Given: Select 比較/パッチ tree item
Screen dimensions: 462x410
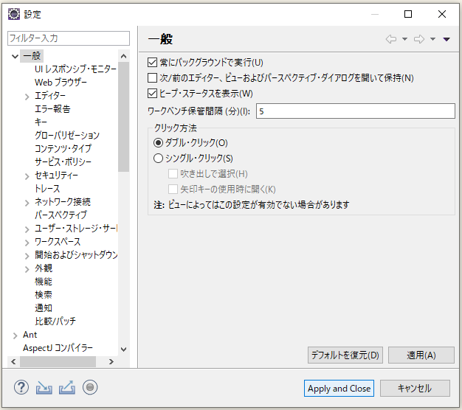Looking at the screenshot, I should coord(55,321).
